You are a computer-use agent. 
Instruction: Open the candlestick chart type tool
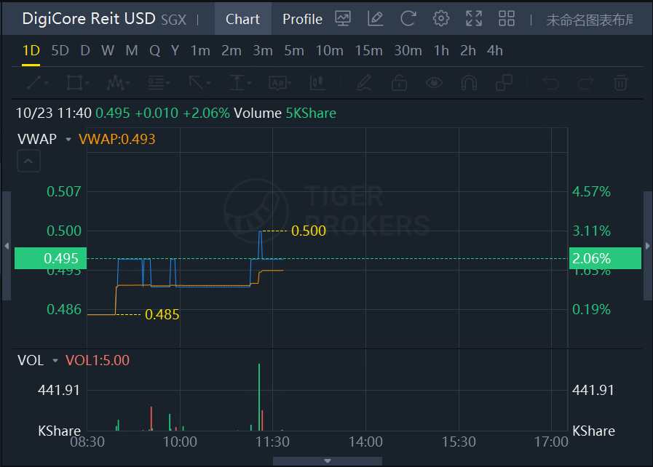[317, 83]
